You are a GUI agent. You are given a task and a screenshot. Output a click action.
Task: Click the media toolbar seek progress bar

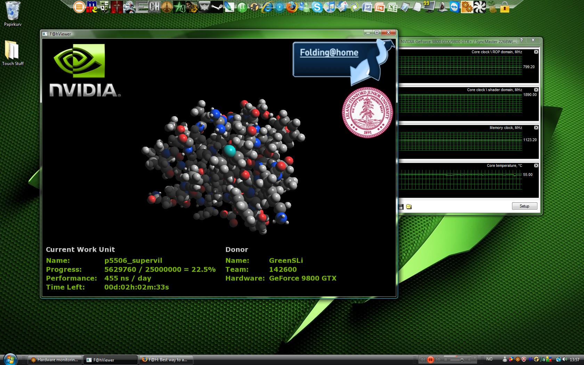click(x=457, y=356)
